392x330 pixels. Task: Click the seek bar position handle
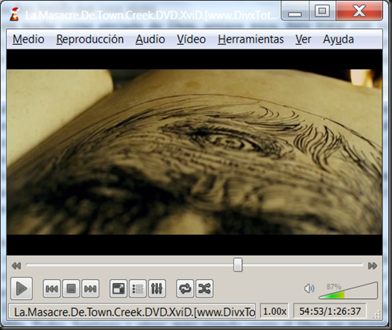(x=237, y=265)
